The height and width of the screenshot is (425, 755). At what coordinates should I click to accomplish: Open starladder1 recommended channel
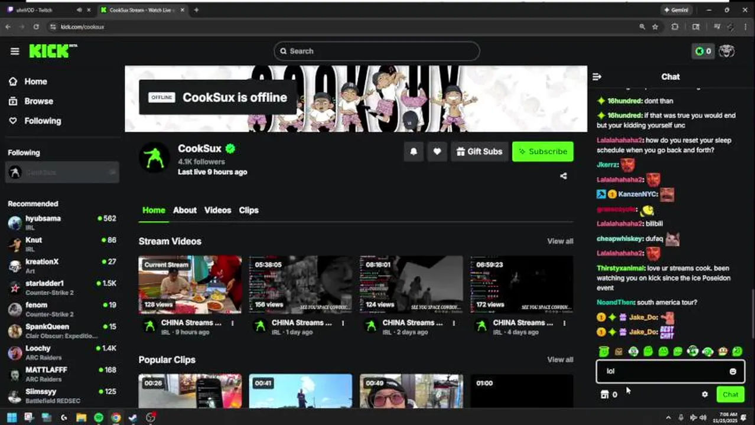coord(62,287)
